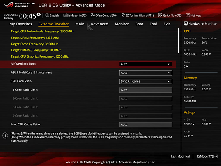Click the 00:45 clock display
This screenshot has width=221, height=166.
(x=28, y=16)
